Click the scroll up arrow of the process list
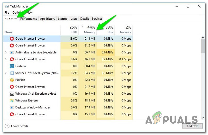The height and width of the screenshot is (135, 208). coord(203,38)
